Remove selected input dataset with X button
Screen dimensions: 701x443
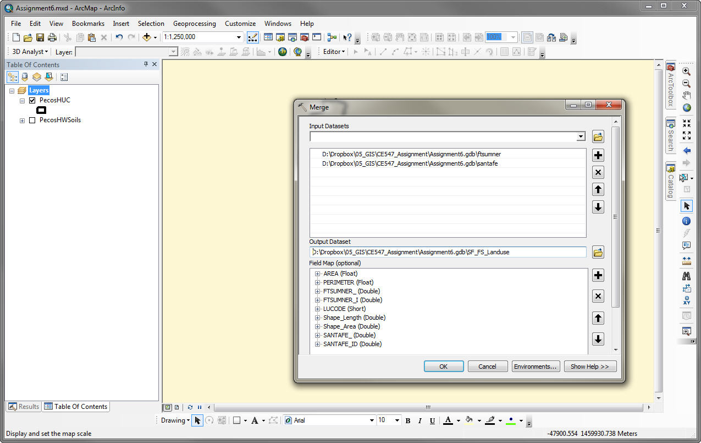tap(598, 172)
